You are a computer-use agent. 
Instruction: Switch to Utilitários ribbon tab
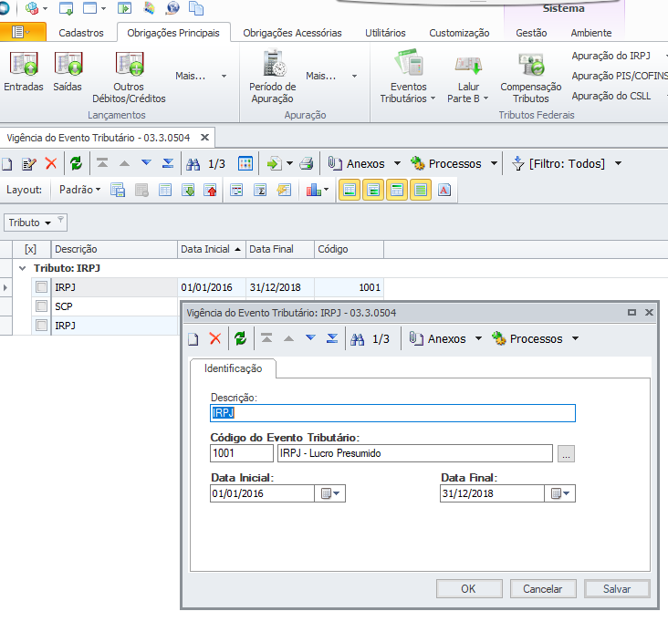coord(385,33)
